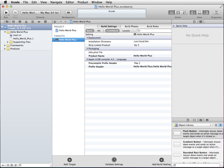
Task: Select main.m in the navigator
Action: point(17,35)
